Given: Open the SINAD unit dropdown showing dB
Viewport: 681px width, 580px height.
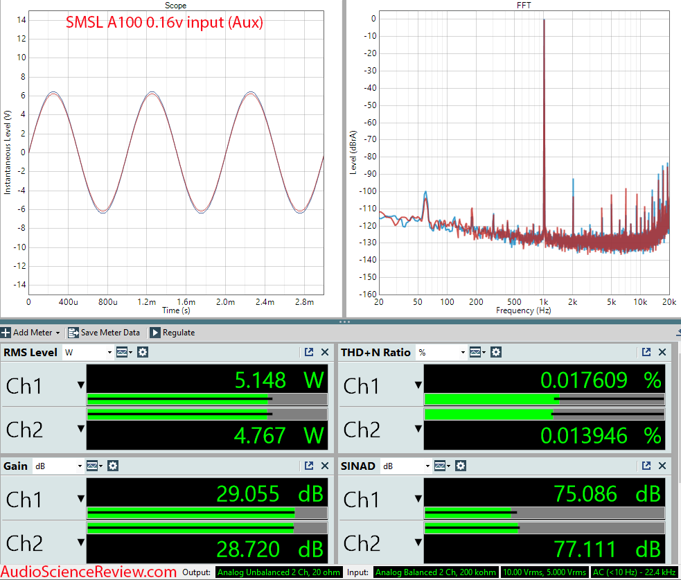Looking at the screenshot, I should click(x=407, y=466).
